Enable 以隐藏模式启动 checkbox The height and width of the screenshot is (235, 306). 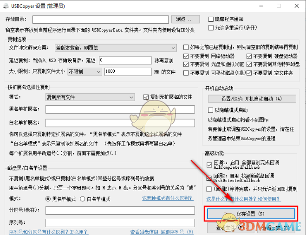coord(210,110)
